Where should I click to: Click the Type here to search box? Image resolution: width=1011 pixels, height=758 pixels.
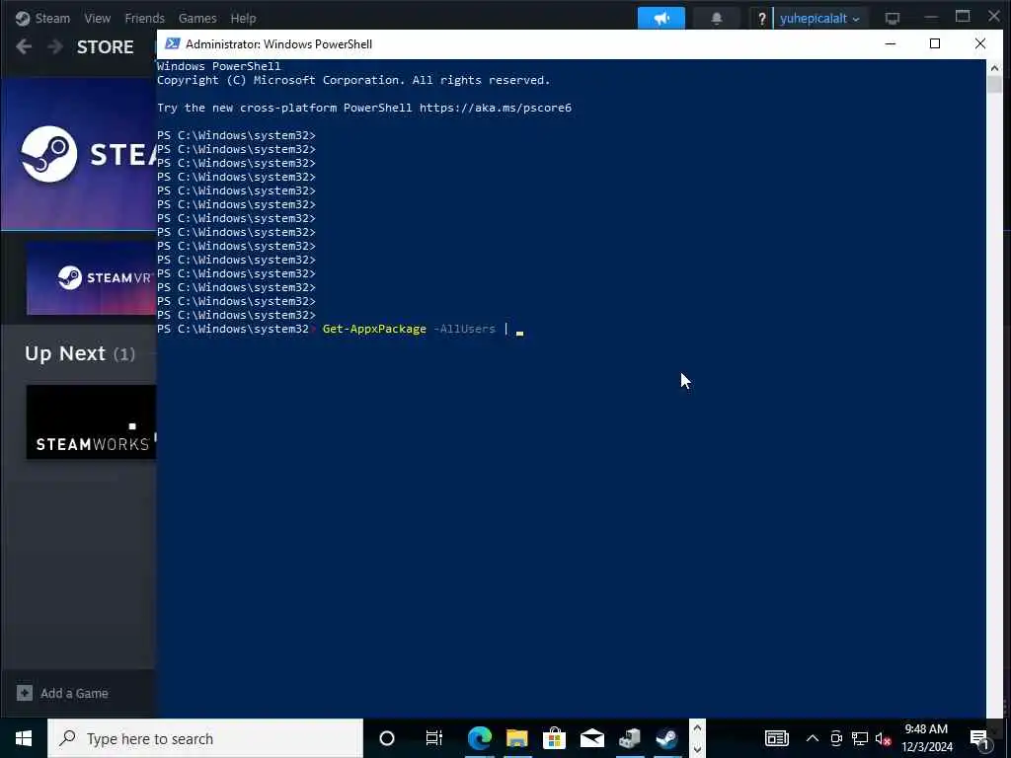[205, 738]
